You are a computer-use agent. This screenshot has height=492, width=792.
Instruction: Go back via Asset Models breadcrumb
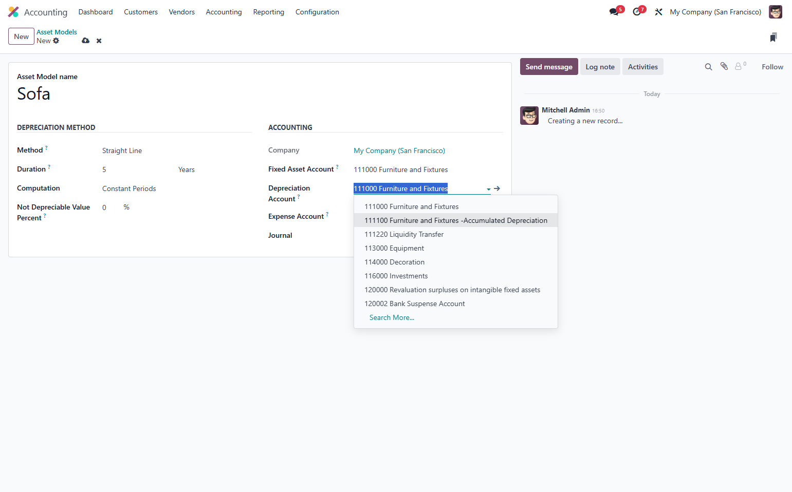coord(57,32)
